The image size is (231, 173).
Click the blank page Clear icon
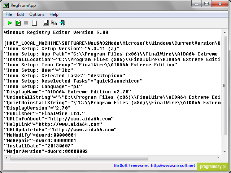click(35, 23)
